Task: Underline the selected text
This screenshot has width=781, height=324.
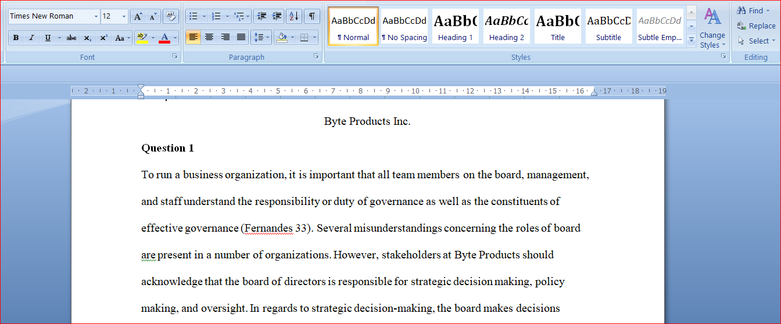Action: coord(47,38)
